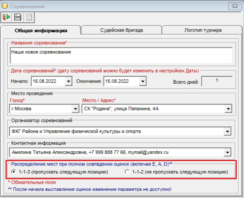This screenshot has width=244, height=198.
Task: Switch to the Судейская бригада tab
Action: pyautogui.click(x=121, y=30)
